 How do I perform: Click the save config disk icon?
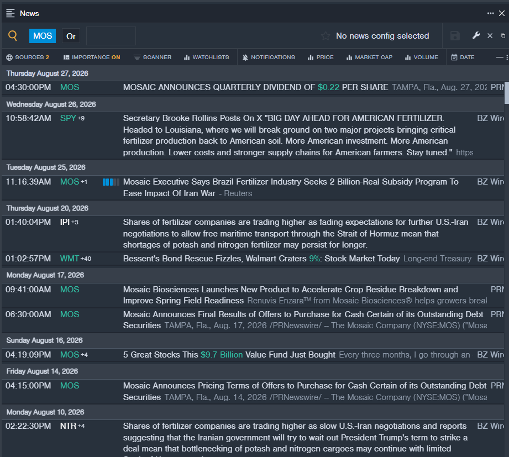(455, 36)
